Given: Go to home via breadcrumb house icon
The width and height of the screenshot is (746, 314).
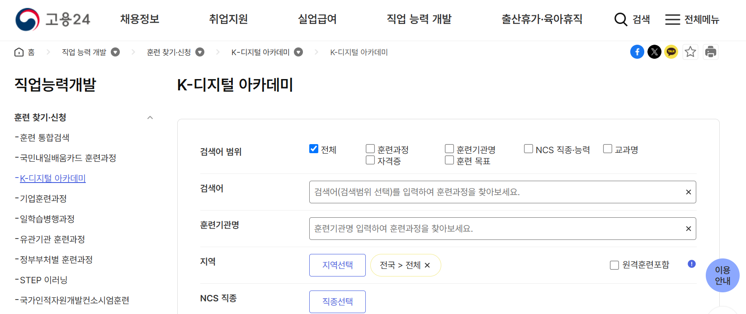Looking at the screenshot, I should pos(19,52).
